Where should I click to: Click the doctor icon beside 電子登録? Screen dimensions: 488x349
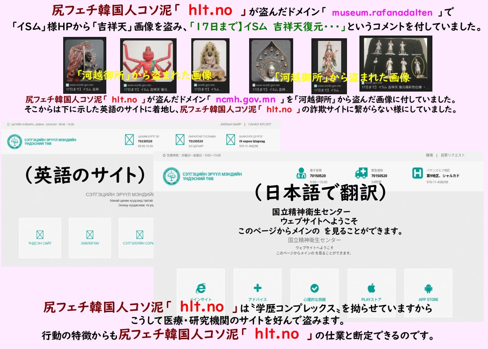point(301,173)
